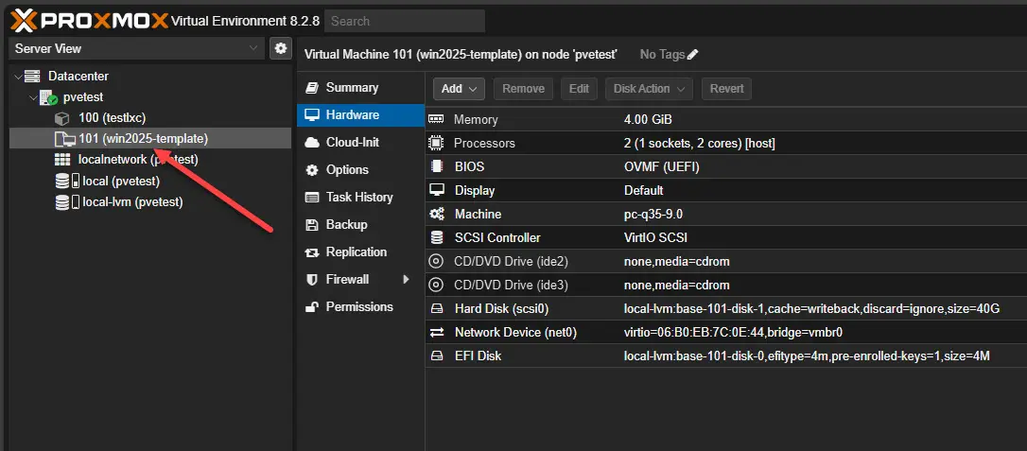Screen dimensions: 1027x451
Task: Open the Add hardware dropdown
Action: point(459,89)
